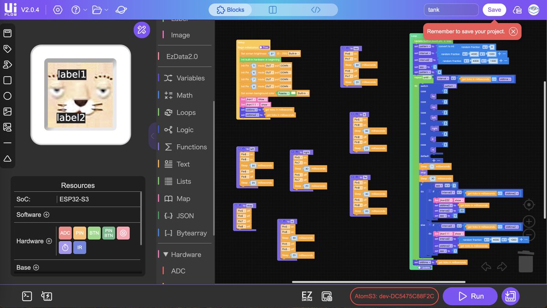Select the rectangle shape widget tool
Image resolution: width=547 pixels, height=308 pixels.
click(x=7, y=80)
